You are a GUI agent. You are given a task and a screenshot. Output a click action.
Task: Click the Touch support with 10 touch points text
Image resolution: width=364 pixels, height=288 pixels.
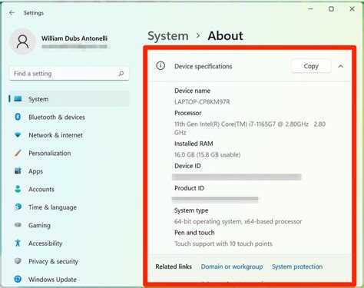[223, 243]
